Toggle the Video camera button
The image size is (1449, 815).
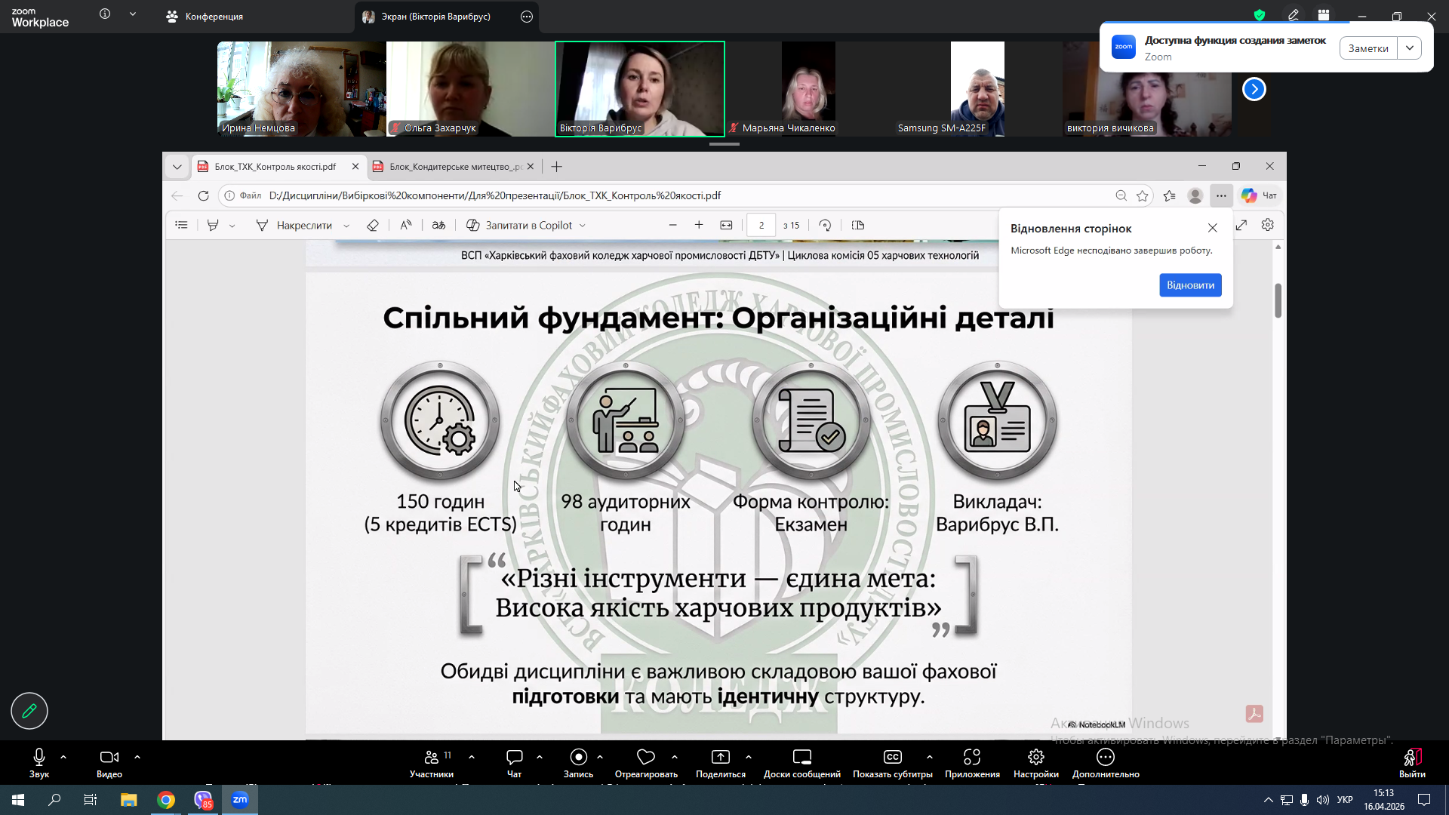tap(109, 757)
